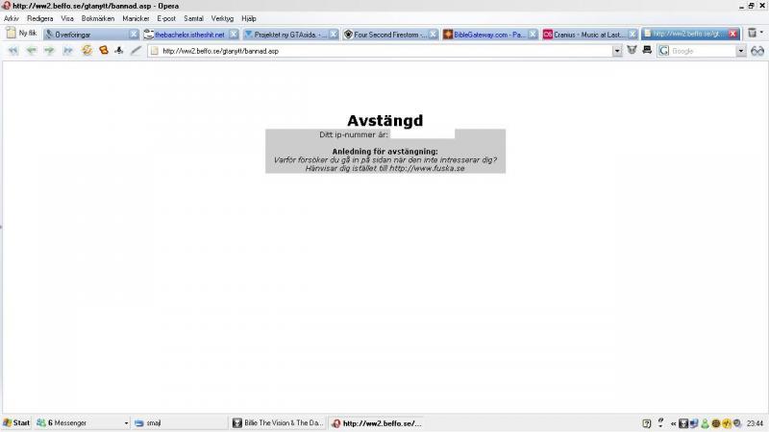Click the Windows Start button
This screenshot has width=769, height=432.
tap(16, 423)
